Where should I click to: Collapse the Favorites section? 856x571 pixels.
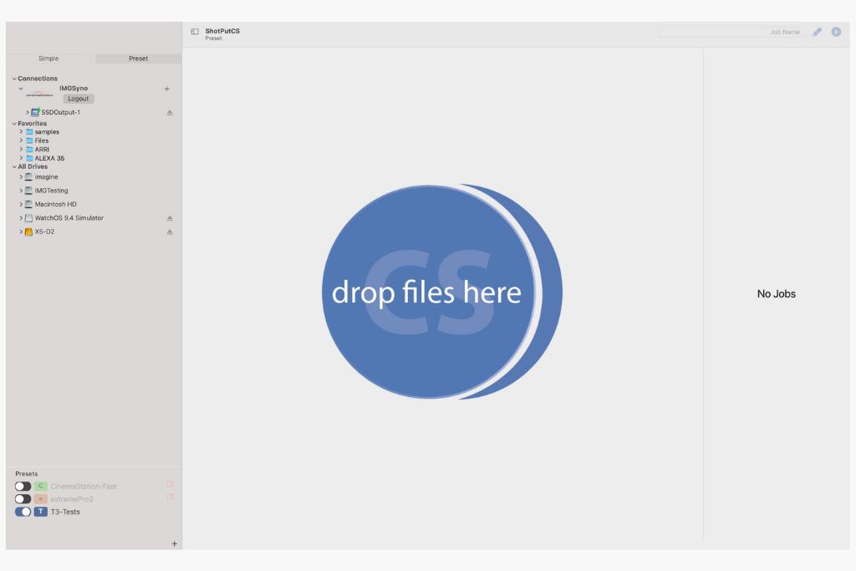coord(14,124)
